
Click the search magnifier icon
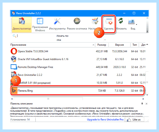click(14, 36)
